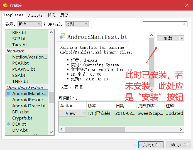Click the 更改作者 column header
Screen dimensions: 193x150
(151, 106)
